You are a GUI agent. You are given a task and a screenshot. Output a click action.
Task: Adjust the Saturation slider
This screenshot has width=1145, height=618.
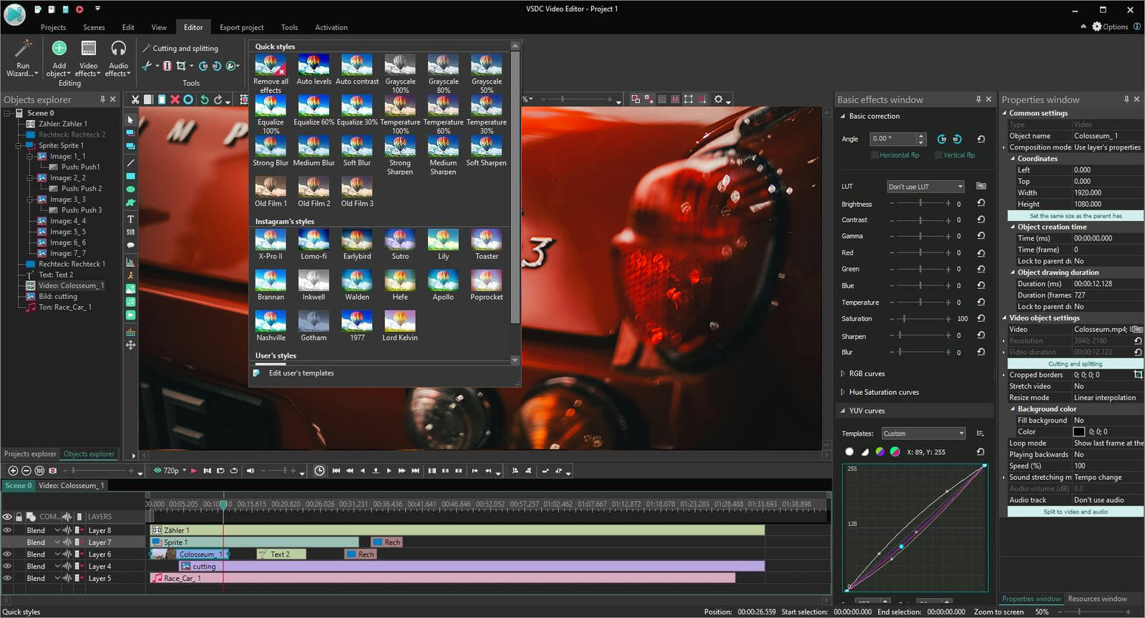tap(905, 319)
